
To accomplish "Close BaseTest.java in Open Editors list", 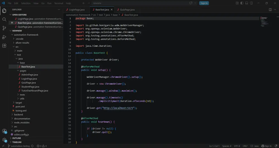I will click(12, 23).
